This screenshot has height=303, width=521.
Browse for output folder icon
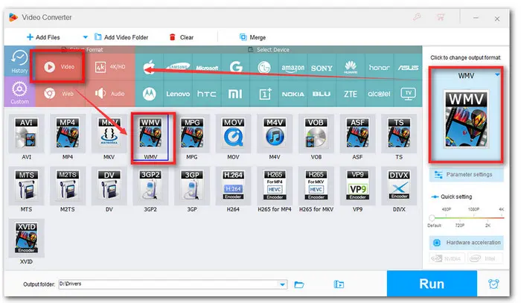pos(299,284)
